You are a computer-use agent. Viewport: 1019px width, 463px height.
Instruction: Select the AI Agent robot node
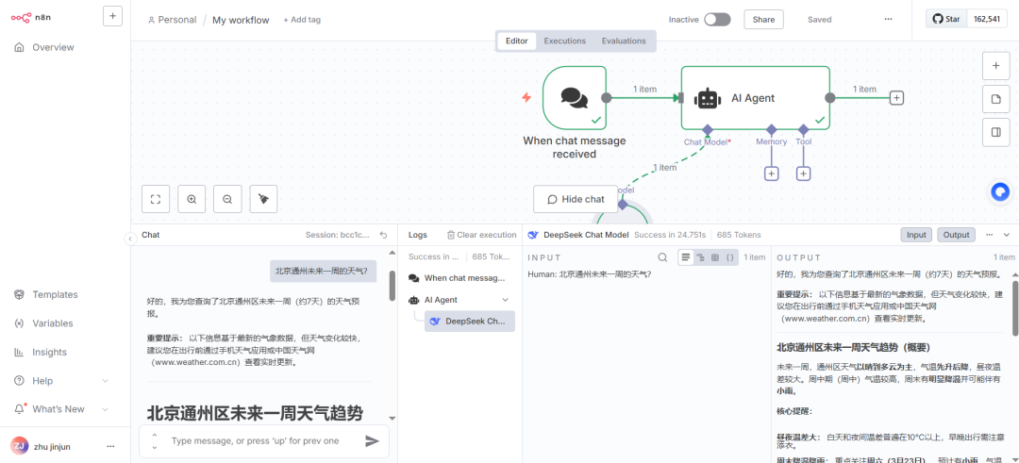tap(708, 98)
